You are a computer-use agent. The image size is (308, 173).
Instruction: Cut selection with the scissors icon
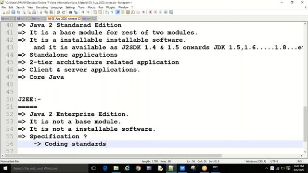pyautogui.click(x=41, y=12)
